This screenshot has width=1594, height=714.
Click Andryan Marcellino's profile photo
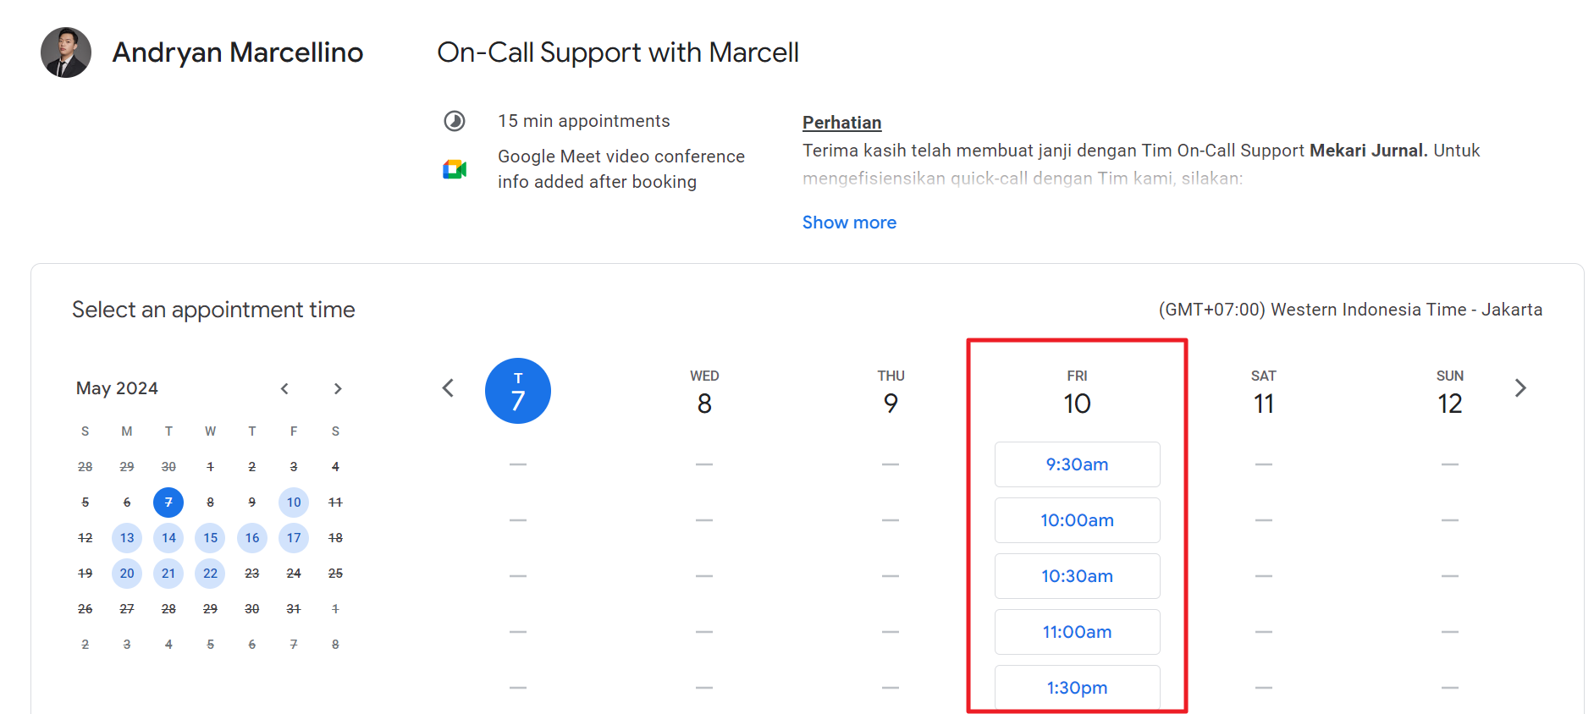coord(66,52)
